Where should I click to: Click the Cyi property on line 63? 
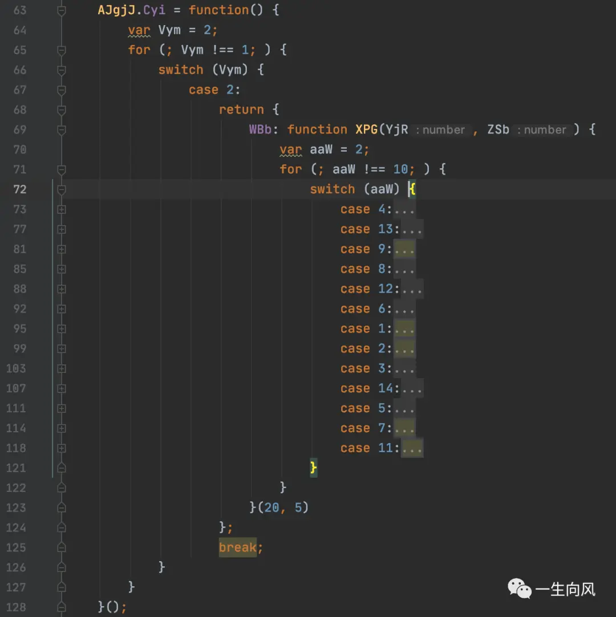[x=155, y=10]
